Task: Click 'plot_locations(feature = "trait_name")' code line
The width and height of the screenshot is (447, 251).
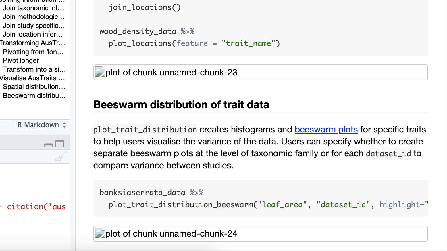Action: 194,43
